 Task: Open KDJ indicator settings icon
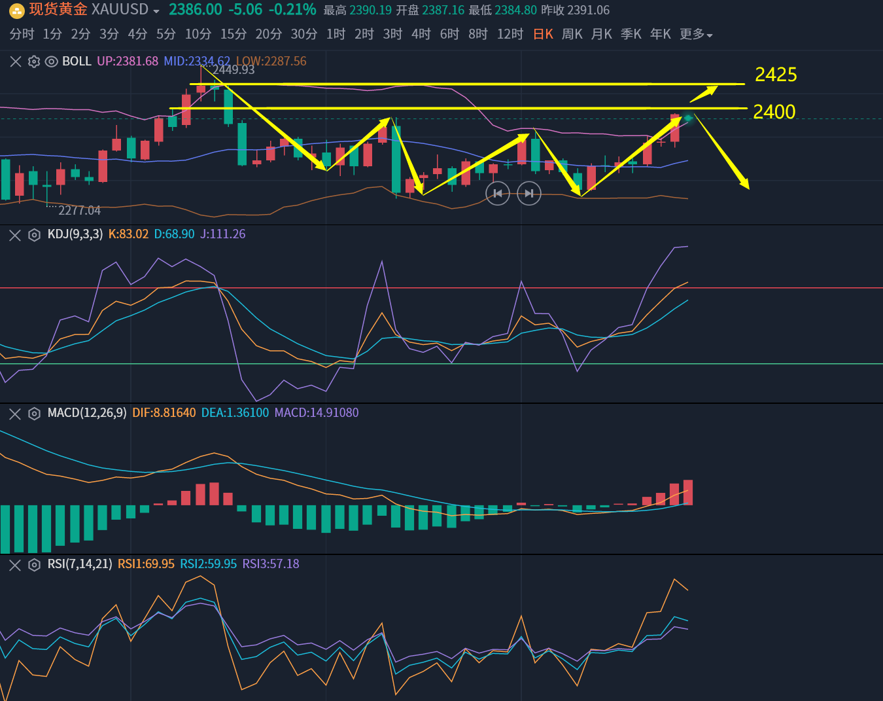[x=34, y=235]
